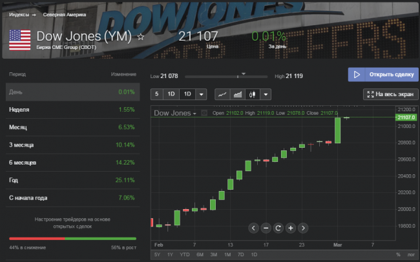Click the US flag icon
The width and height of the screenshot is (420, 262).
[20, 40]
